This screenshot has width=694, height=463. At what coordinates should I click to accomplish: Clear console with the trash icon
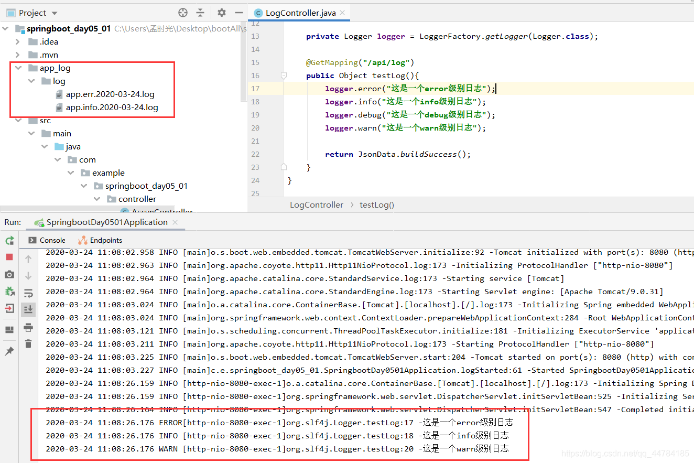pyautogui.click(x=28, y=344)
